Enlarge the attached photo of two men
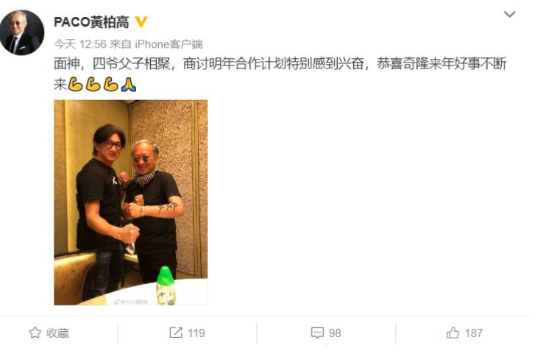543x351 pixels. pyautogui.click(x=130, y=202)
